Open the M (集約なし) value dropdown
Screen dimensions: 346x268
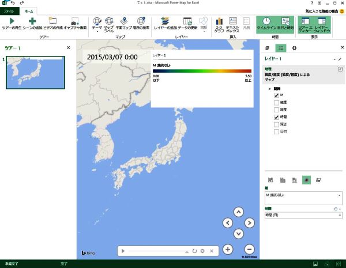340,195
